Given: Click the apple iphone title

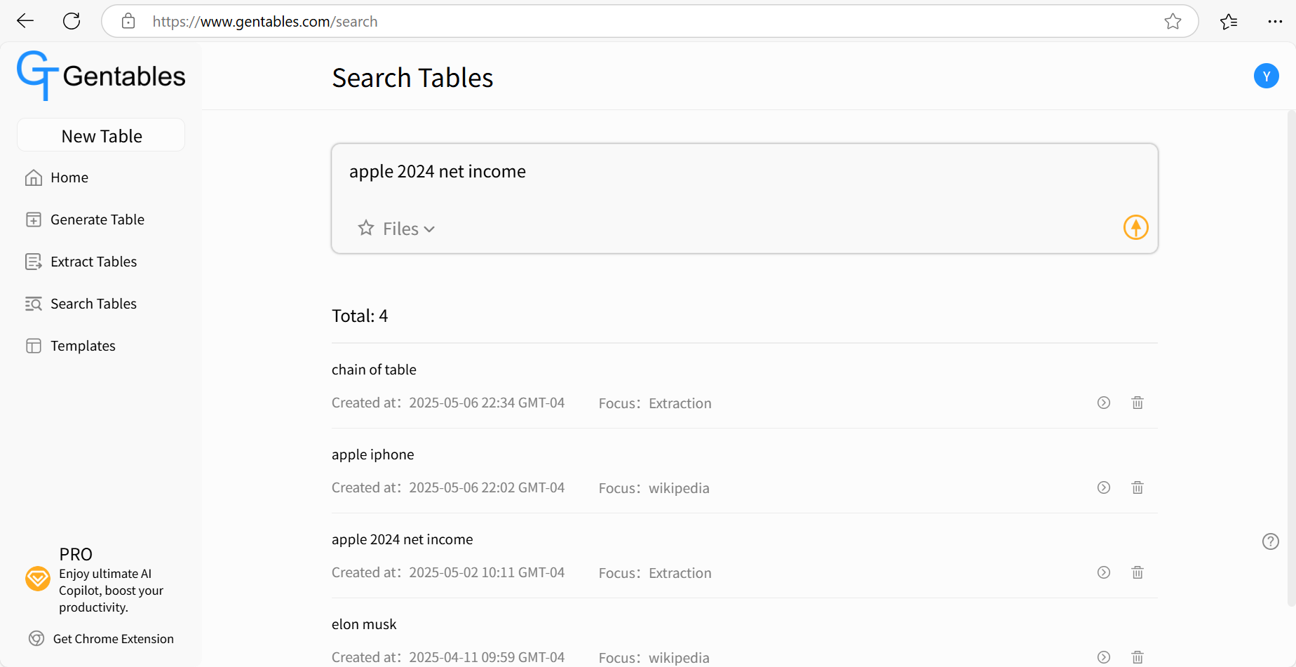Looking at the screenshot, I should click(372, 454).
